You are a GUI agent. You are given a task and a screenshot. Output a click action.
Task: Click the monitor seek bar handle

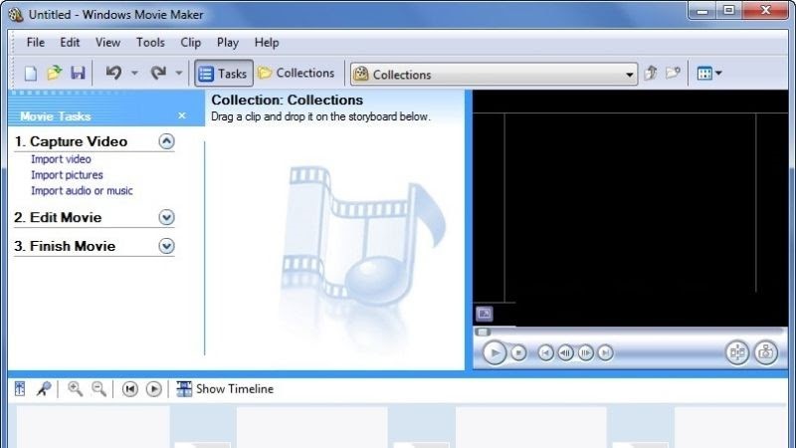pyautogui.click(x=483, y=333)
